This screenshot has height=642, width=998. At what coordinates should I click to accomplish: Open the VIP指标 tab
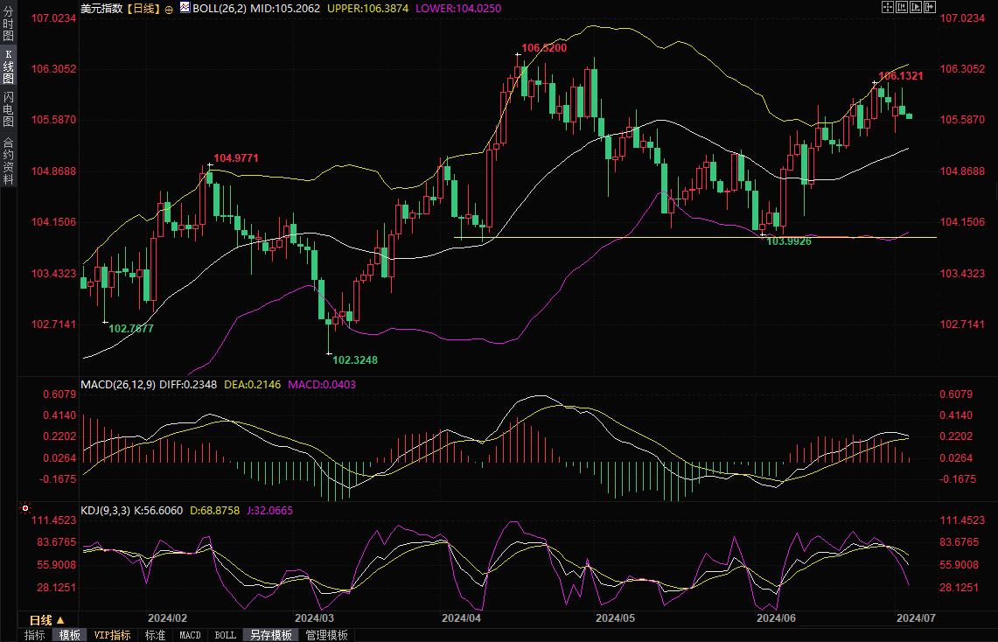112,635
